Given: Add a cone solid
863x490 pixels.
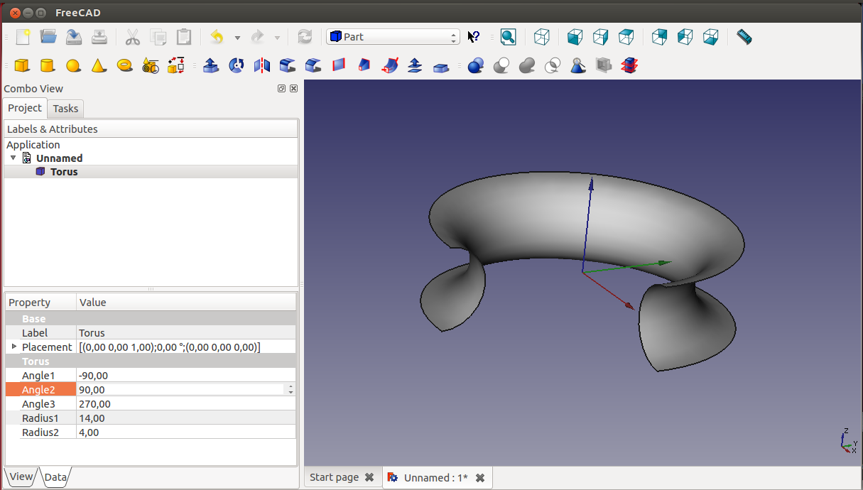Looking at the screenshot, I should tap(99, 65).
